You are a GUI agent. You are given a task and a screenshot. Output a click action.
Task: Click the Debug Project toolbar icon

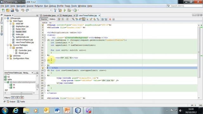pos(69,10)
